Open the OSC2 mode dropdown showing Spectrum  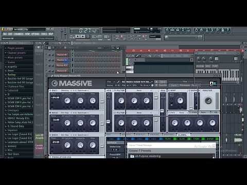(83, 113)
